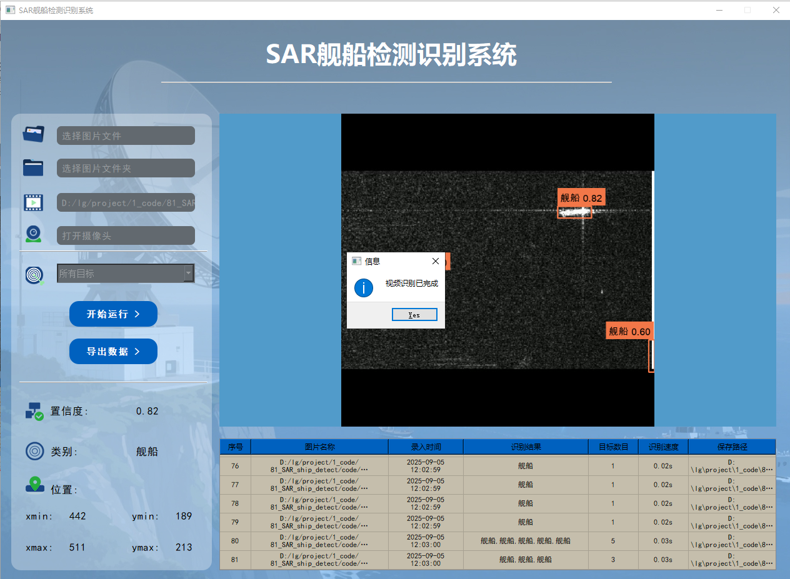Click speed 0.03s in row 80
The height and width of the screenshot is (579, 790).
(663, 541)
